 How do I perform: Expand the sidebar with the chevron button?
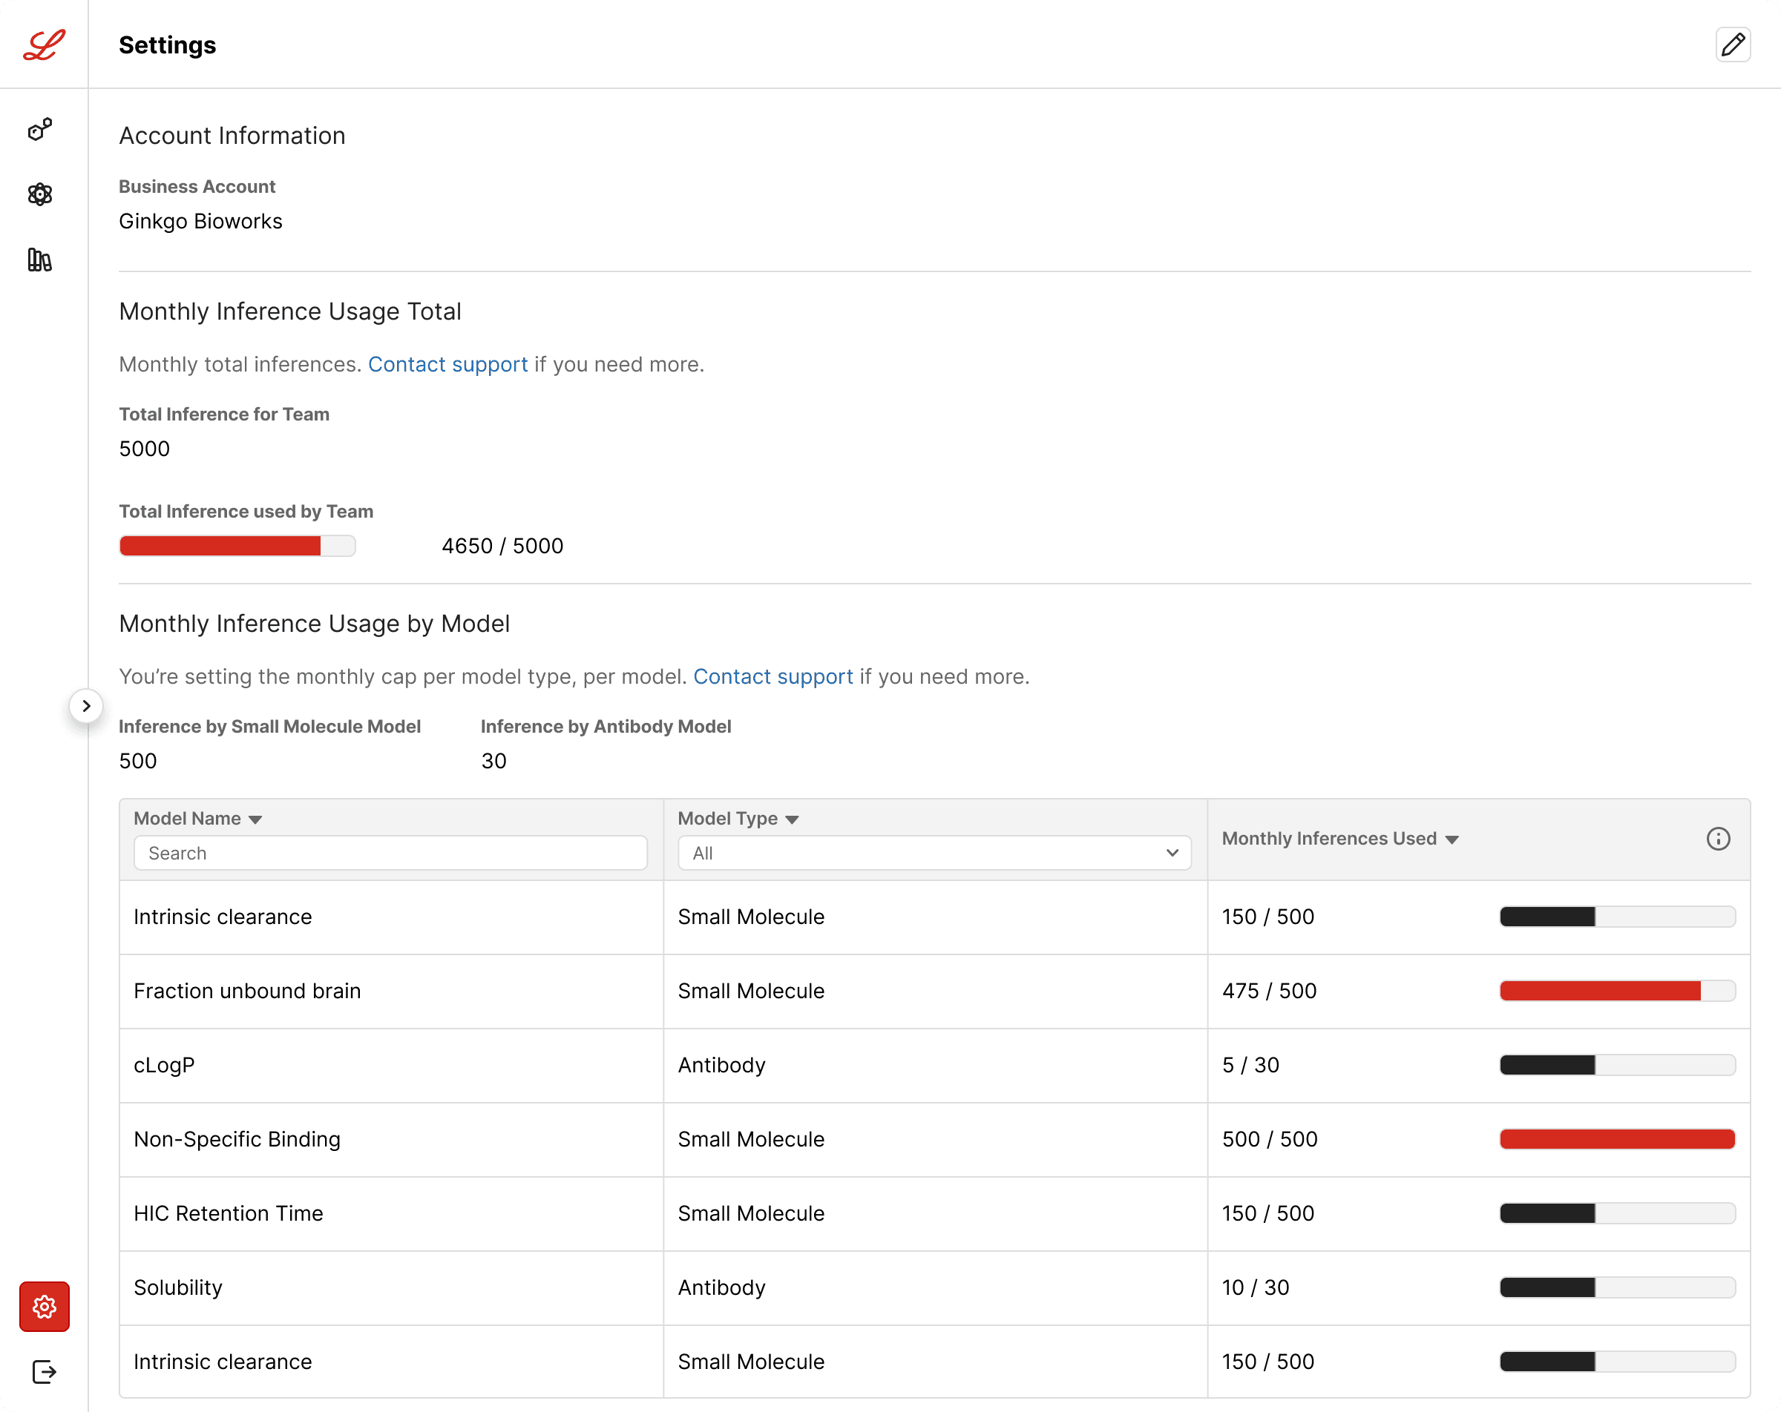tap(86, 706)
